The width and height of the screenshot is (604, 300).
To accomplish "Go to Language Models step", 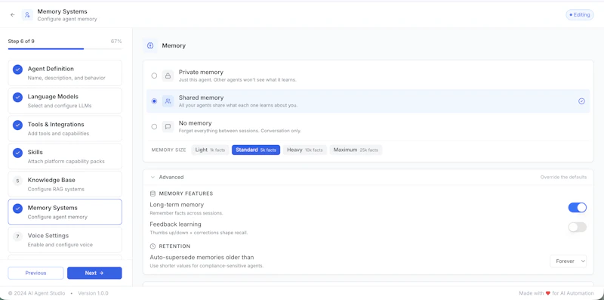I will [65, 101].
